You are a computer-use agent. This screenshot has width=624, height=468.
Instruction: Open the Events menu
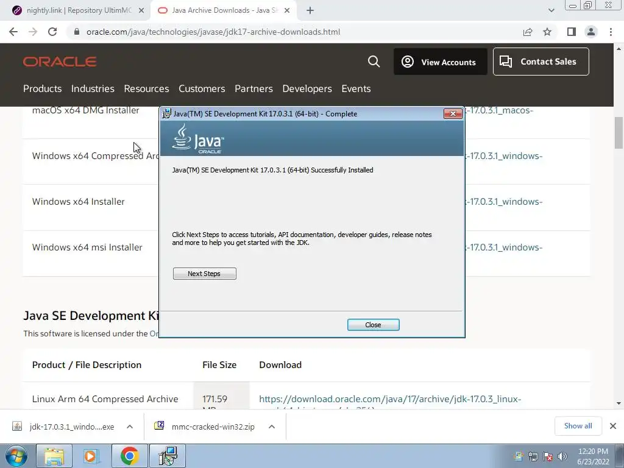pos(356,88)
